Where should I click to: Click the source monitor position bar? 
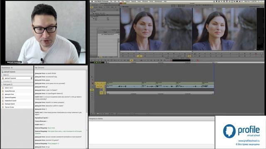pyautogui.click(x=156, y=51)
